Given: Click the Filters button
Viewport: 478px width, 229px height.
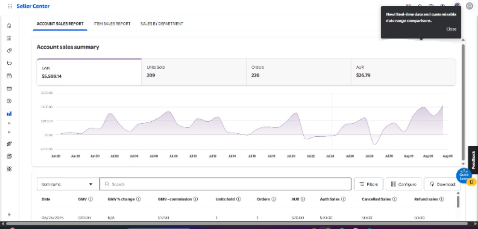Looking at the screenshot, I should tap(369, 184).
